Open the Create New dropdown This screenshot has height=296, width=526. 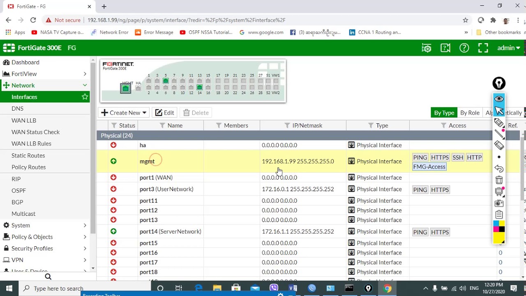click(124, 113)
